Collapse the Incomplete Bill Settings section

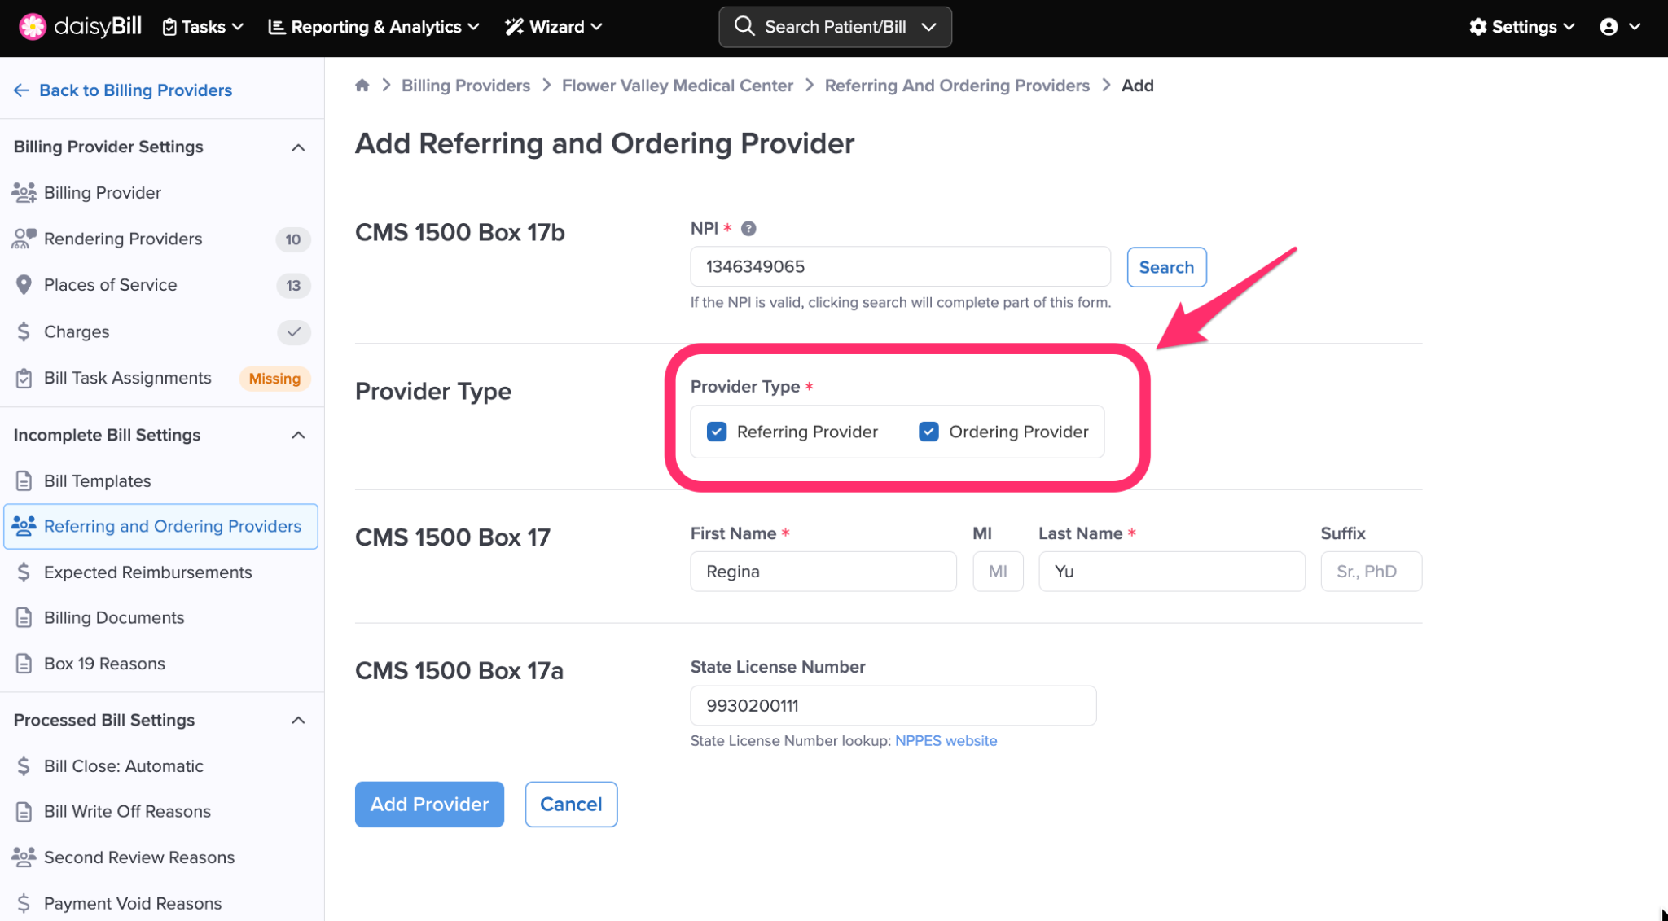click(298, 435)
